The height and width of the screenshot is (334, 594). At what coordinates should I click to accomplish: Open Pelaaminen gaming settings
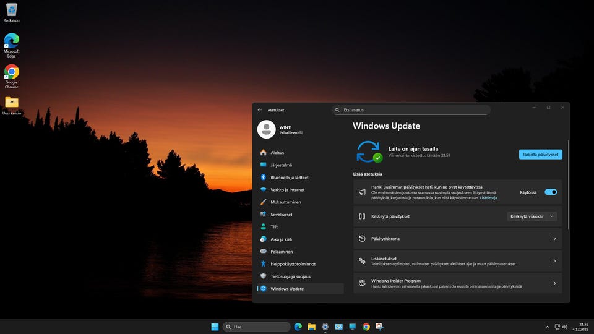coord(282,252)
